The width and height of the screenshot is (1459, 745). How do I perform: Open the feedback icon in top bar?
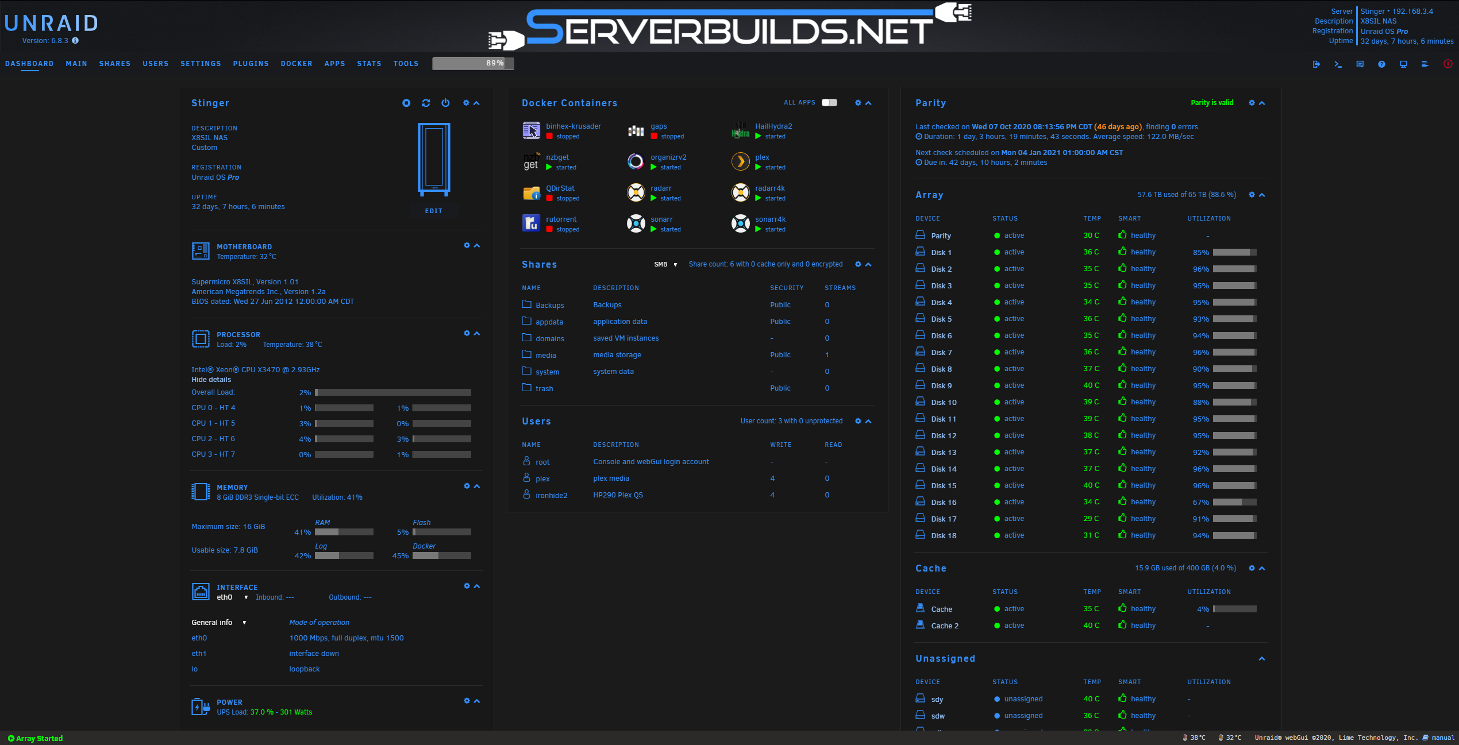tap(1360, 64)
